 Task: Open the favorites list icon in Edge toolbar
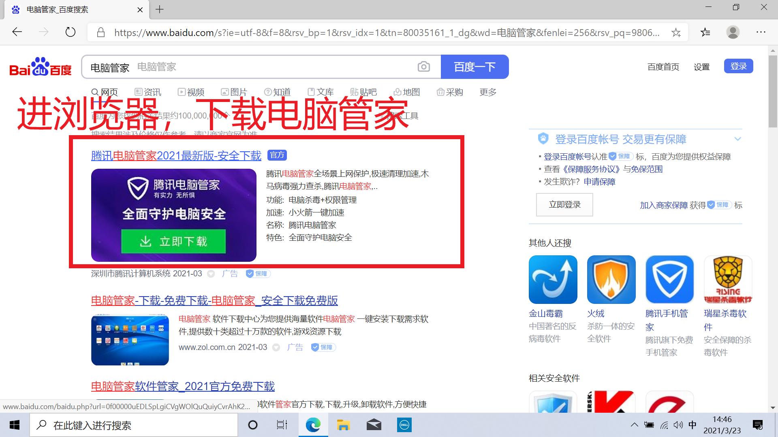coord(705,32)
